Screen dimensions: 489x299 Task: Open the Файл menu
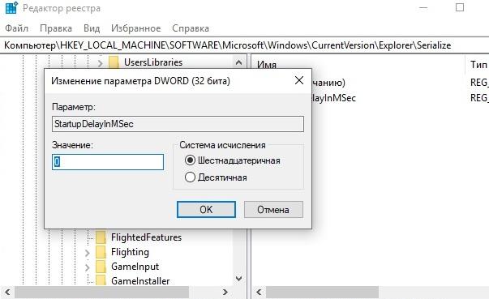coord(17,28)
